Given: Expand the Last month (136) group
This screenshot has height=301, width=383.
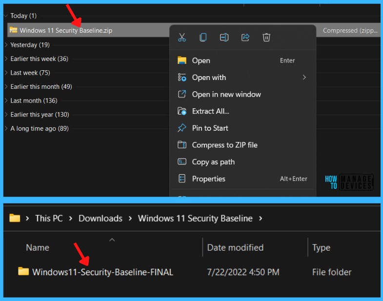Looking at the screenshot, I should tap(6, 100).
